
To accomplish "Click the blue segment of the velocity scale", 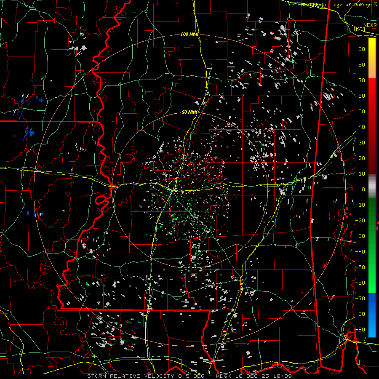I will pyautogui.click(x=372, y=315).
